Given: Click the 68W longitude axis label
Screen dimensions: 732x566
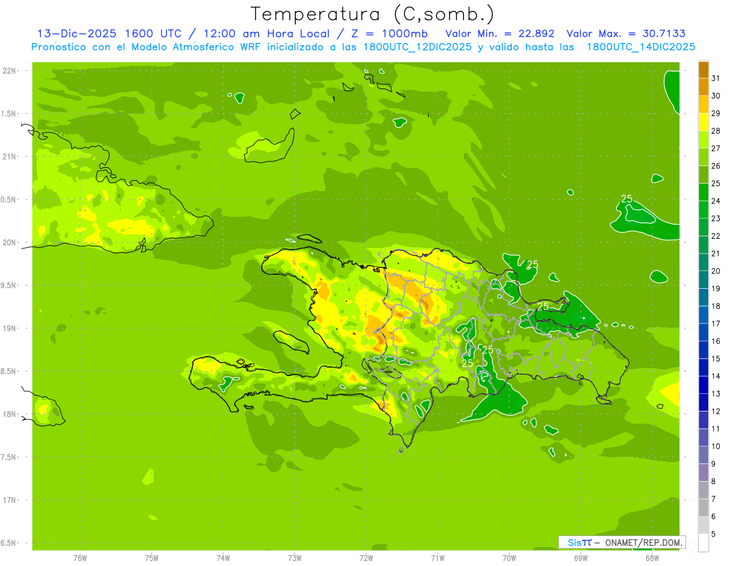Looking at the screenshot, I should [652, 557].
